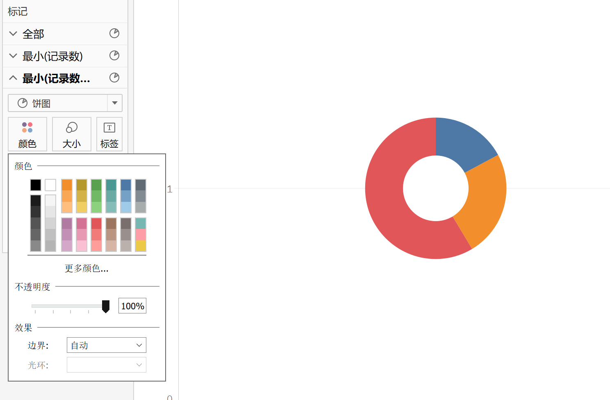Expand the 全部 marks section chevron
The height and width of the screenshot is (400, 610).
click(x=13, y=34)
